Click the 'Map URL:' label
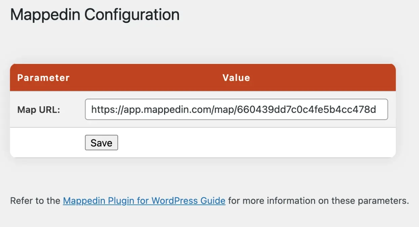 tap(39, 110)
